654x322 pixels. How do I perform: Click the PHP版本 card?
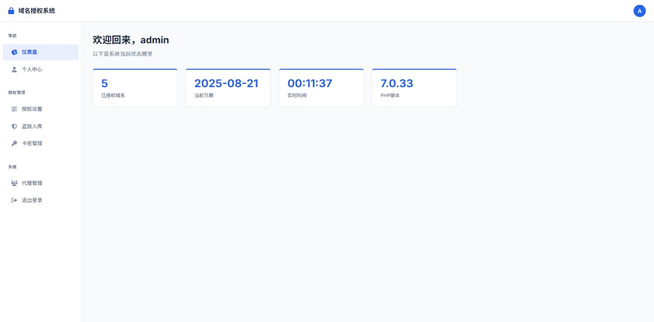(414, 88)
